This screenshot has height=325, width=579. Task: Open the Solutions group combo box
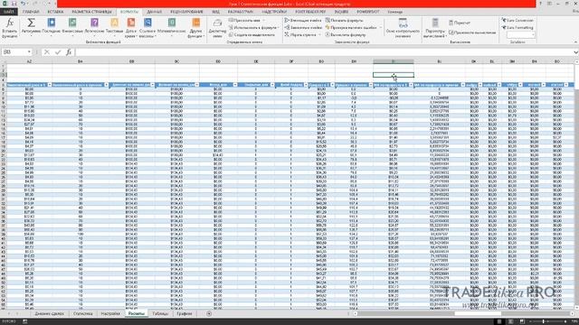[x=521, y=34]
